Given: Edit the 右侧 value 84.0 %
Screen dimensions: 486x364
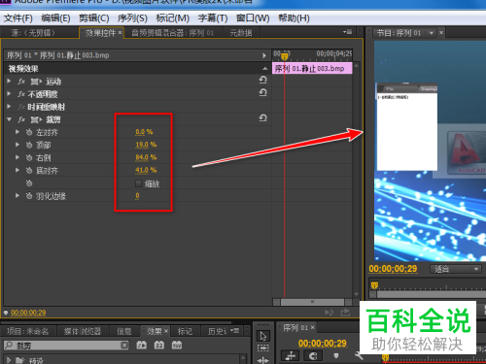Looking at the screenshot, I should point(146,157).
